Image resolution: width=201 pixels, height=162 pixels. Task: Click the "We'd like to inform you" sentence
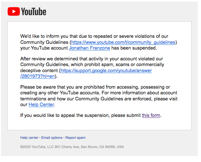pyautogui.click(x=94, y=36)
